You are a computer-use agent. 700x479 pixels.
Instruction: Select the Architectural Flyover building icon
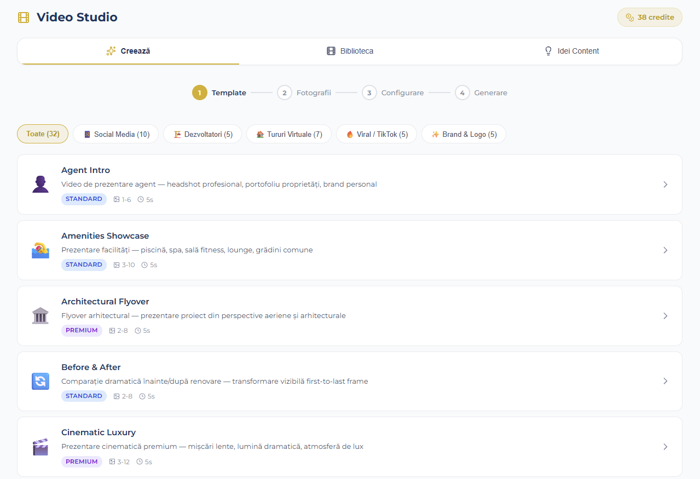[40, 315]
